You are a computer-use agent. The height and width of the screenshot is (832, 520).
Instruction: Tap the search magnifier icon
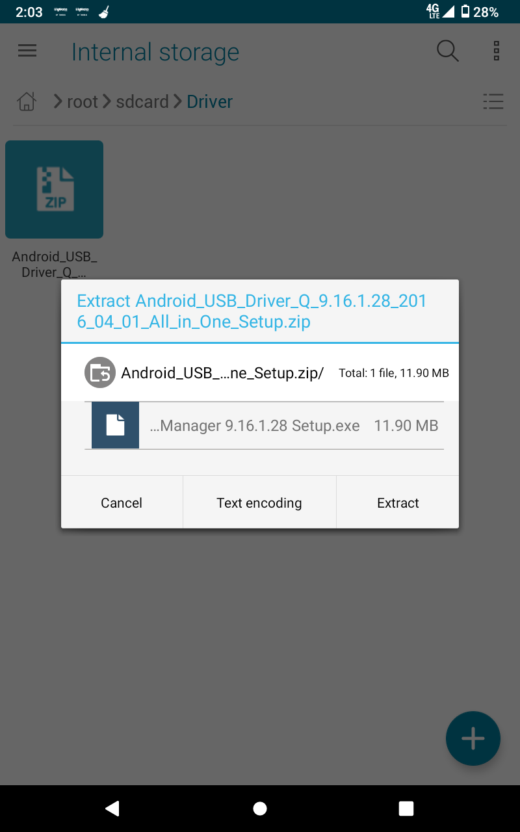(x=447, y=51)
